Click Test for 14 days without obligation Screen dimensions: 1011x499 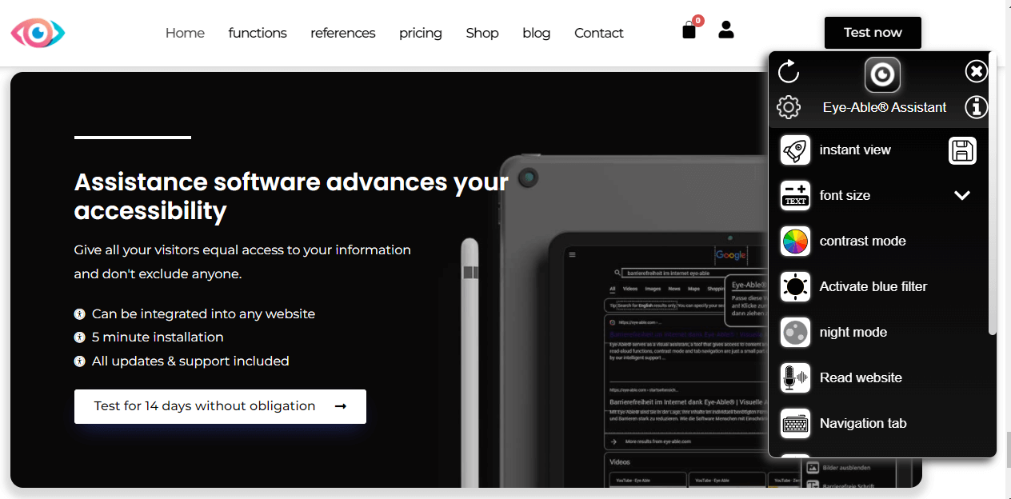click(220, 406)
